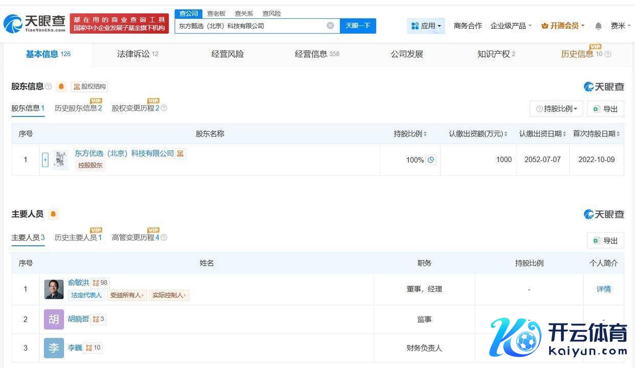
Task: Open 俞敏洪 relation count badge 98
Action: coord(100,283)
